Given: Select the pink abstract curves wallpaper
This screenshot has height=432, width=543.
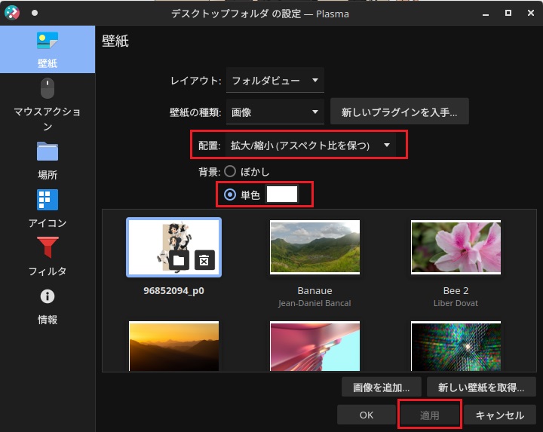Looking at the screenshot, I should [x=314, y=346].
